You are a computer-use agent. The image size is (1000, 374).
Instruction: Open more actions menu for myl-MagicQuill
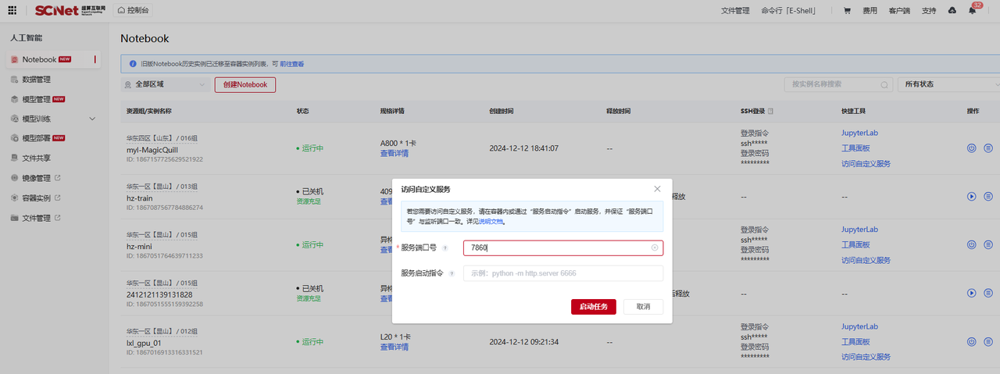tap(988, 148)
